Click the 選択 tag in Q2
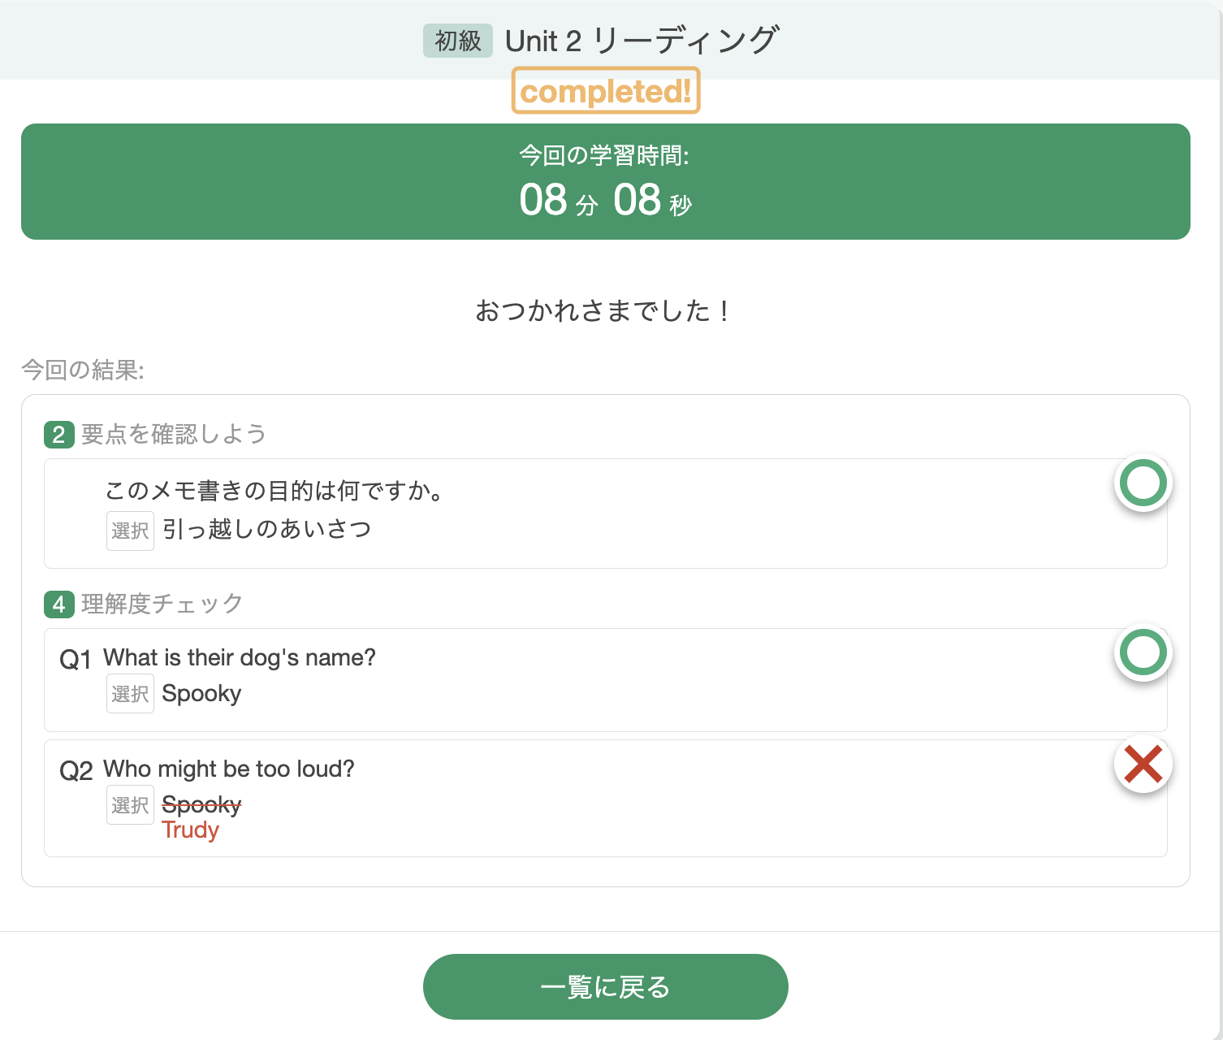The image size is (1223, 1040). point(130,805)
